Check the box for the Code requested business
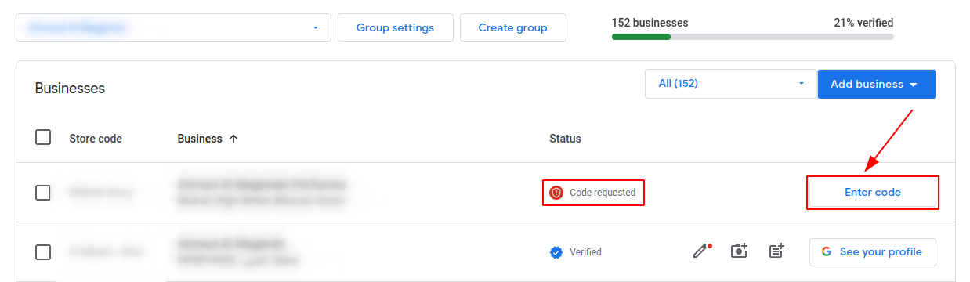The image size is (970, 282). click(x=43, y=193)
